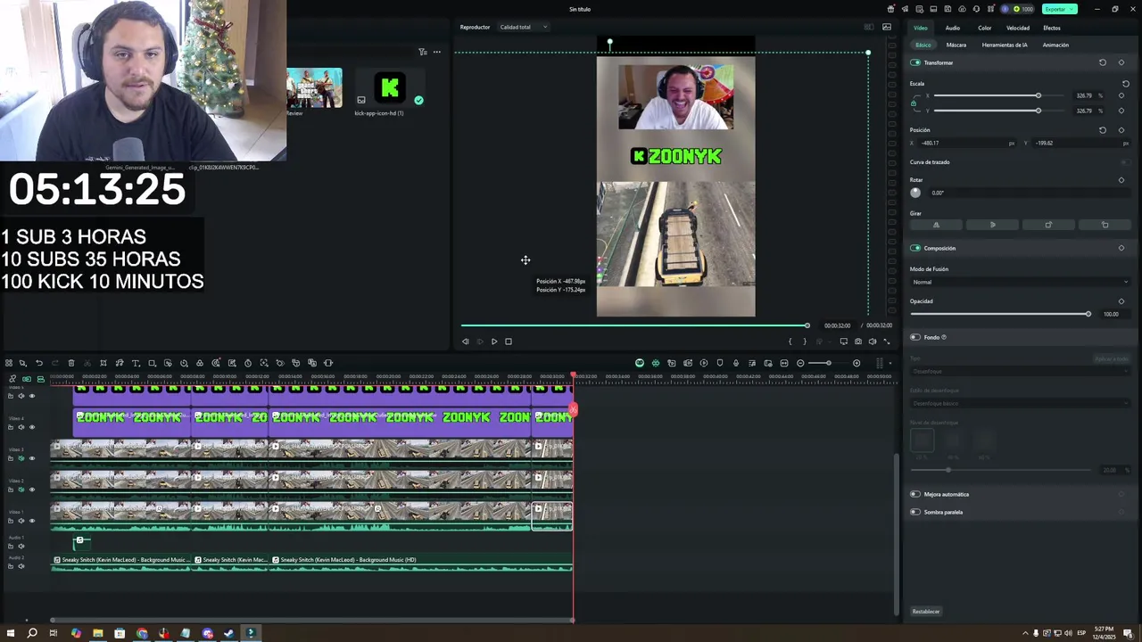Click the timeline link/magnet icon

click(12, 379)
